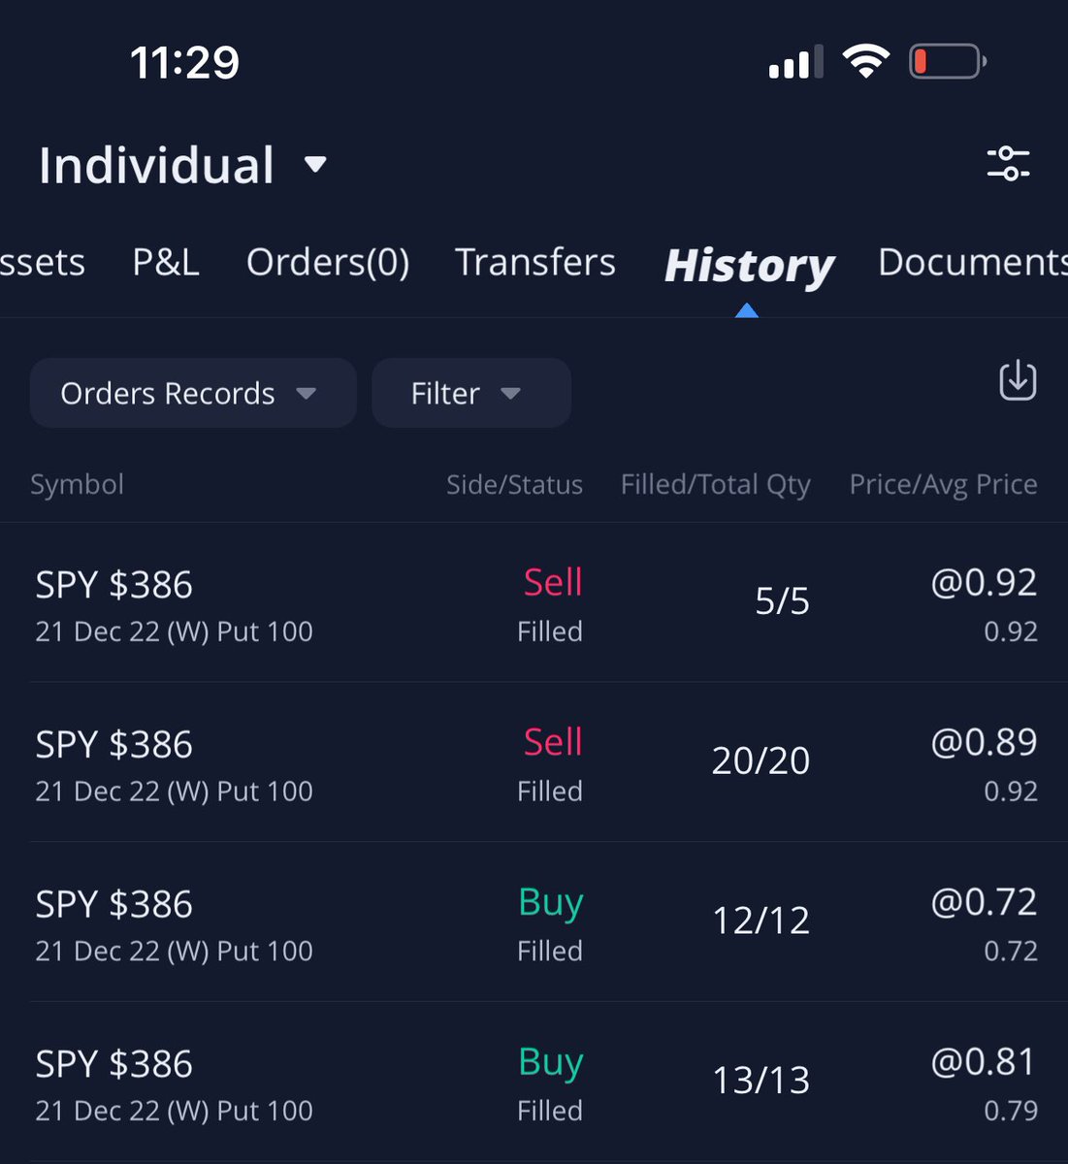Tap the @0.72 price value
This screenshot has height=1164, width=1068.
tap(984, 902)
